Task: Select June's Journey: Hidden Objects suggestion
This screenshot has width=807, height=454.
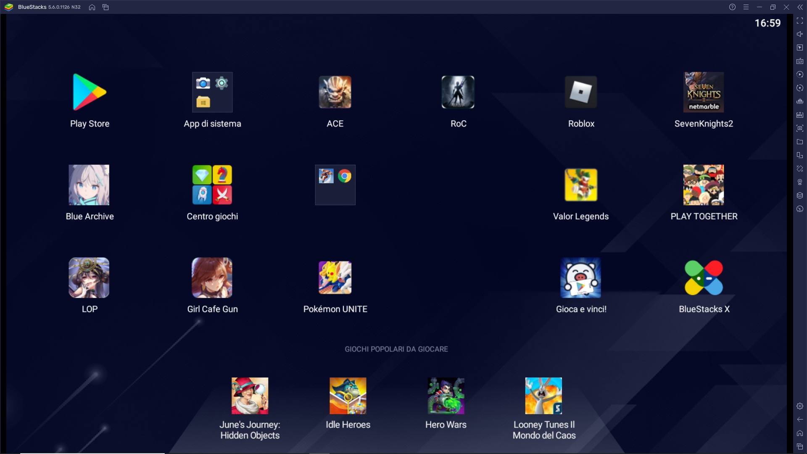Action: pos(250,396)
